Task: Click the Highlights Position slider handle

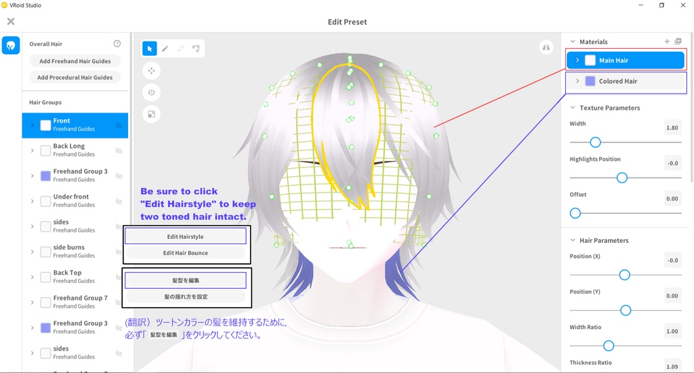Action: tap(622, 178)
